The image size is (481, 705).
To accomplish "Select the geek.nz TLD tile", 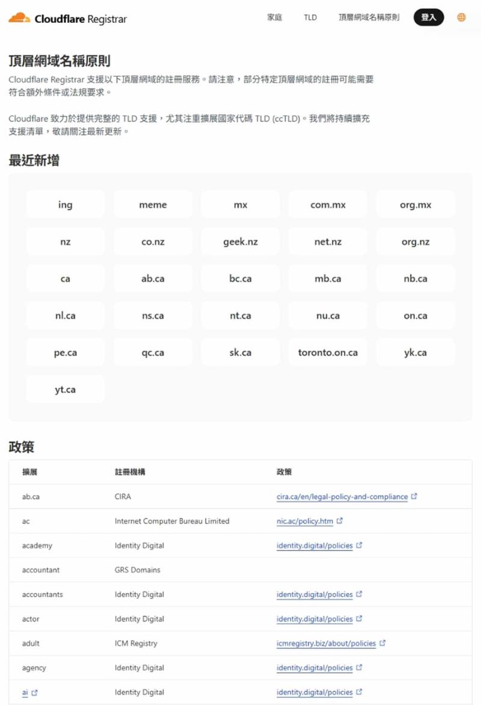I will click(240, 241).
